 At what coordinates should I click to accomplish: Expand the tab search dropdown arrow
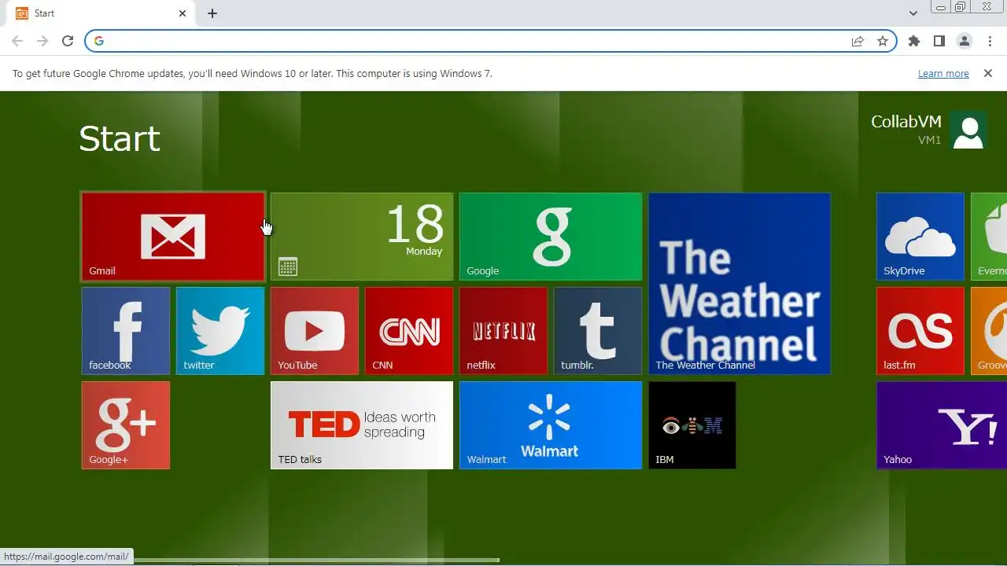(913, 13)
